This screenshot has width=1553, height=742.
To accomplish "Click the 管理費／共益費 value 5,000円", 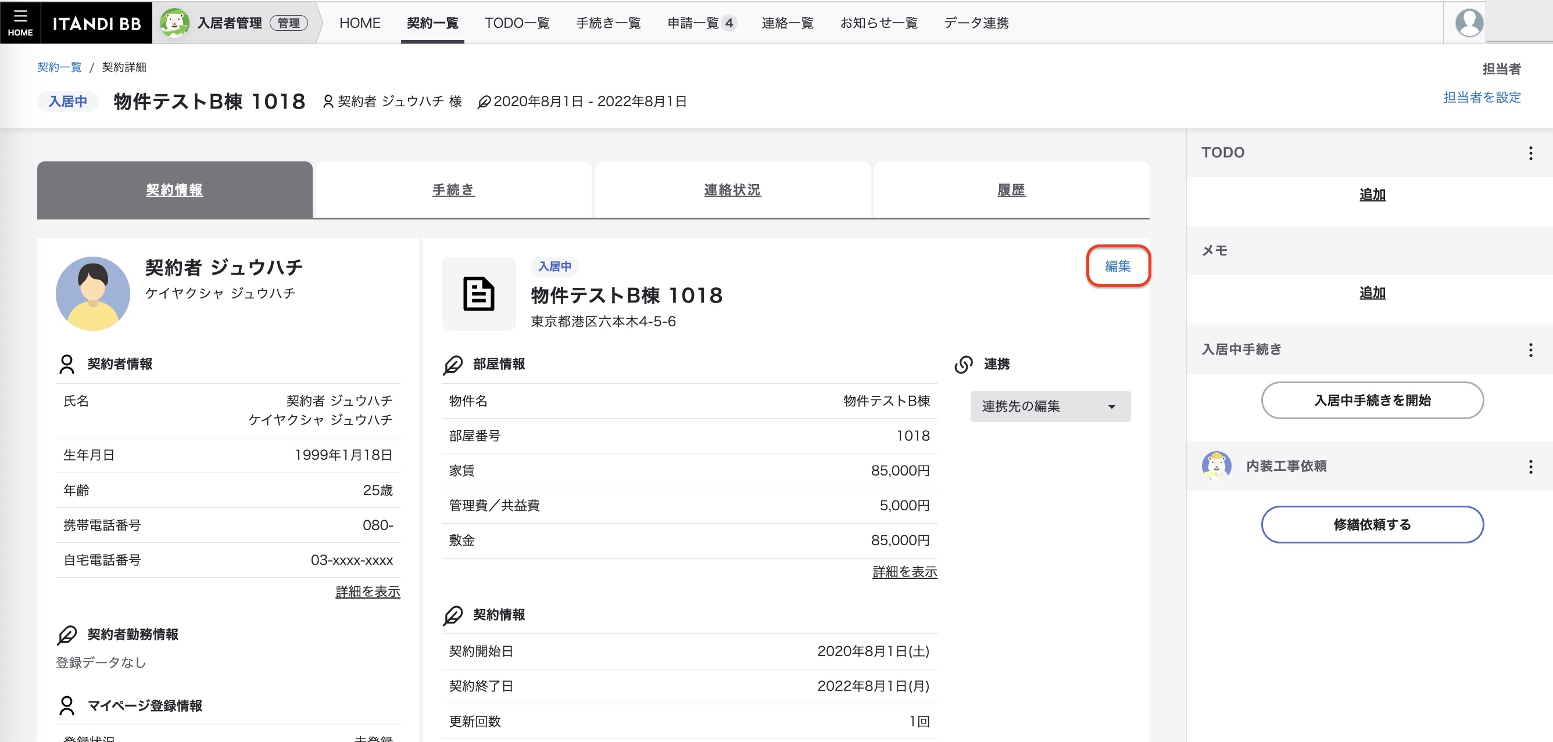I will (904, 505).
